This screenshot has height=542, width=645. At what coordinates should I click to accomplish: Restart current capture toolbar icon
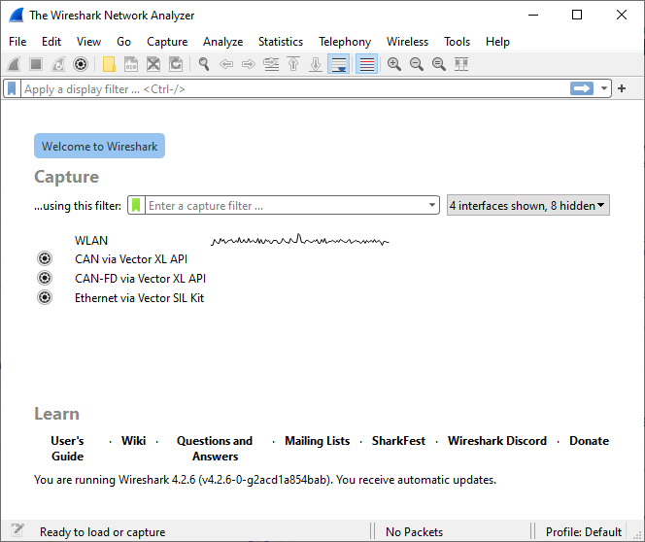coord(58,64)
